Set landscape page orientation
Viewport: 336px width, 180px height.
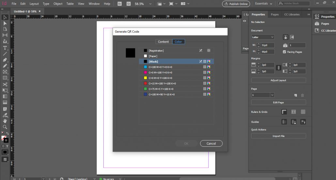coord(292,37)
